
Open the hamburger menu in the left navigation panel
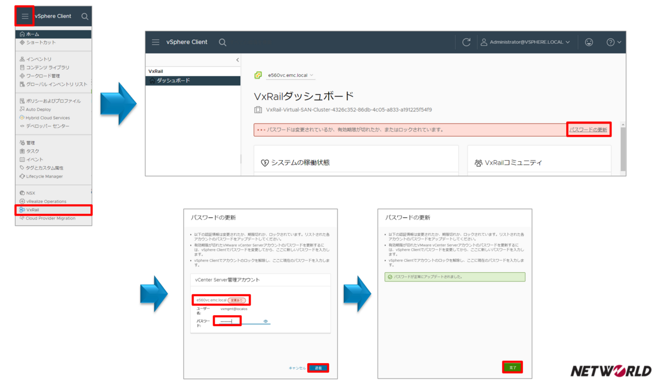(x=25, y=16)
